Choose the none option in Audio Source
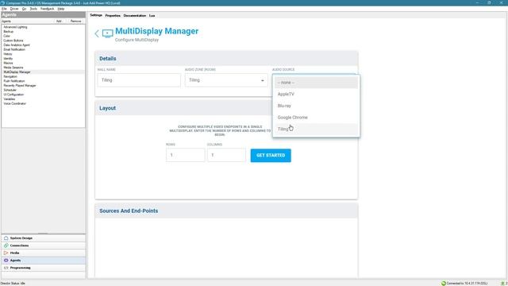The image size is (508, 286). [x=316, y=83]
